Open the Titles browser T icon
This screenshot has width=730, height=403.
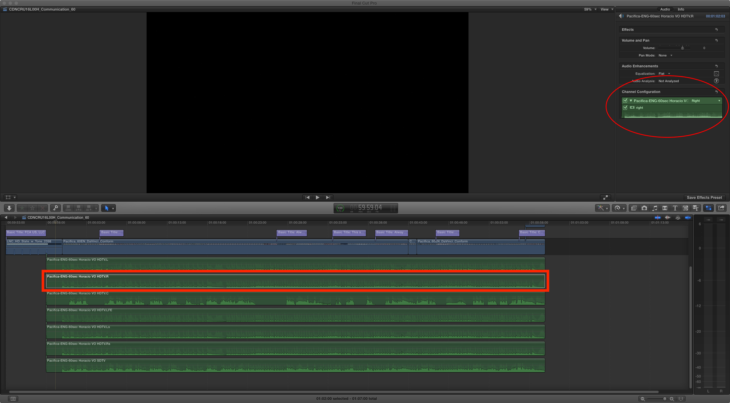pos(675,208)
